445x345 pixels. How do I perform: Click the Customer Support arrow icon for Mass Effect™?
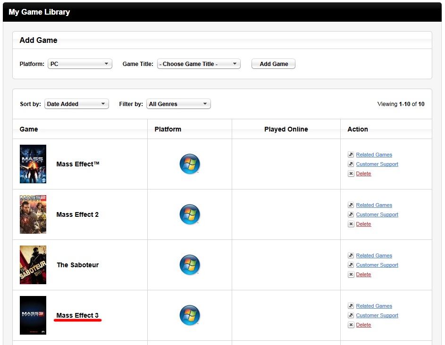click(351, 164)
